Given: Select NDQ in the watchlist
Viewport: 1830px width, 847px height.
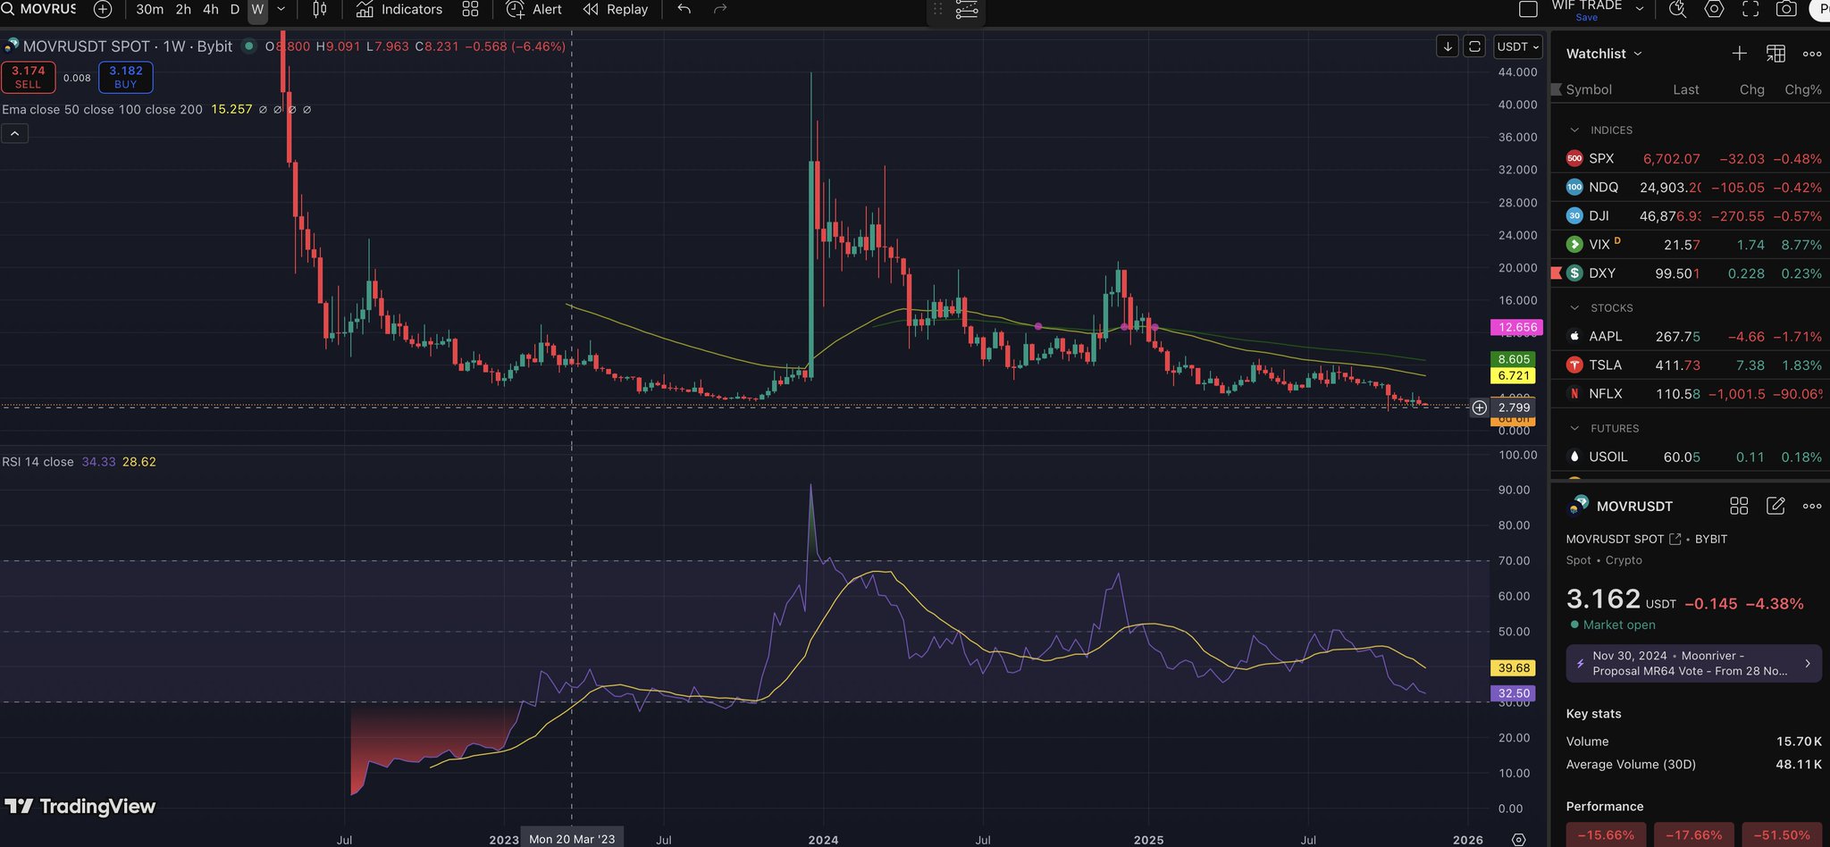Looking at the screenshot, I should coord(1692,187).
